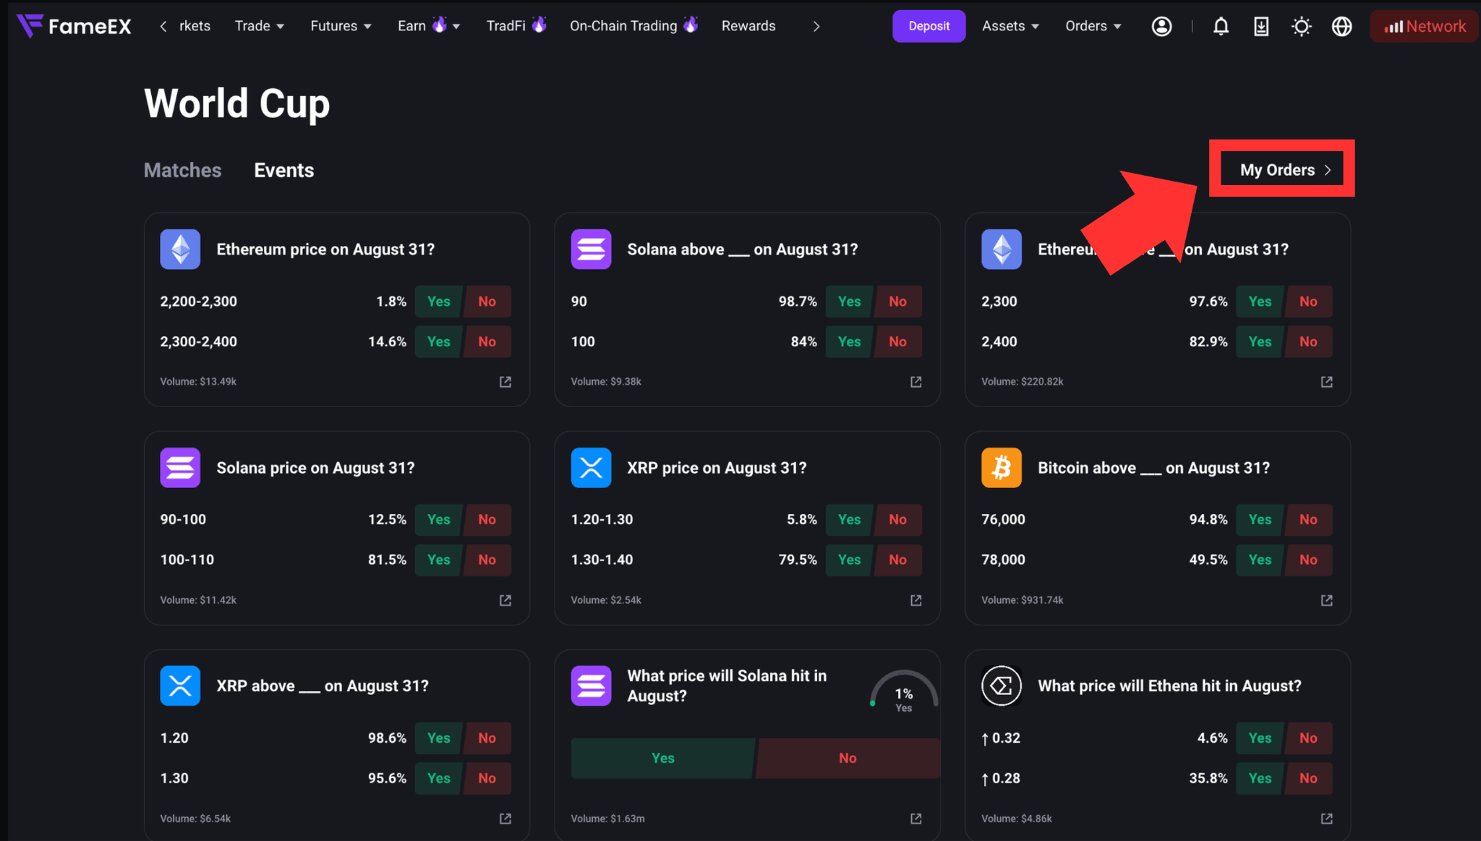Select No for Ethena ↑ 0.28
The height and width of the screenshot is (841, 1481).
click(1309, 779)
